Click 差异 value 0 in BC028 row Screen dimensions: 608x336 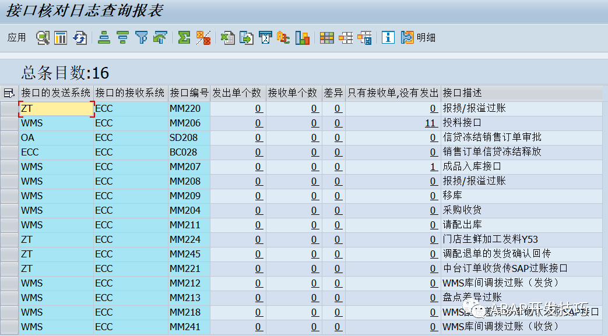click(x=338, y=153)
